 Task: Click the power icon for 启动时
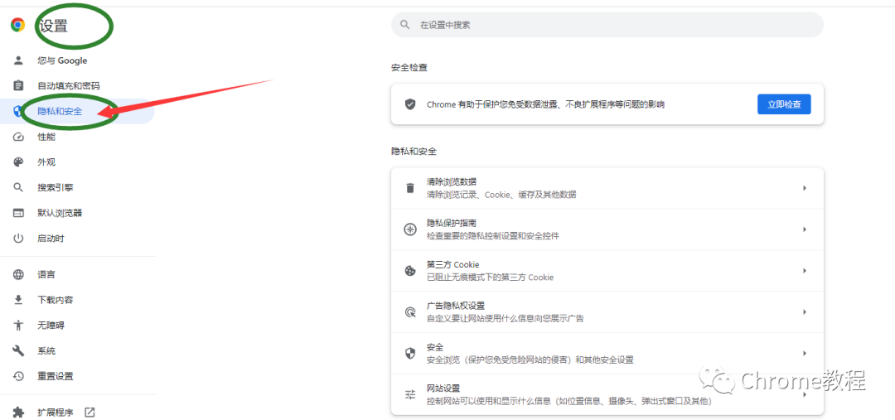click(x=18, y=238)
